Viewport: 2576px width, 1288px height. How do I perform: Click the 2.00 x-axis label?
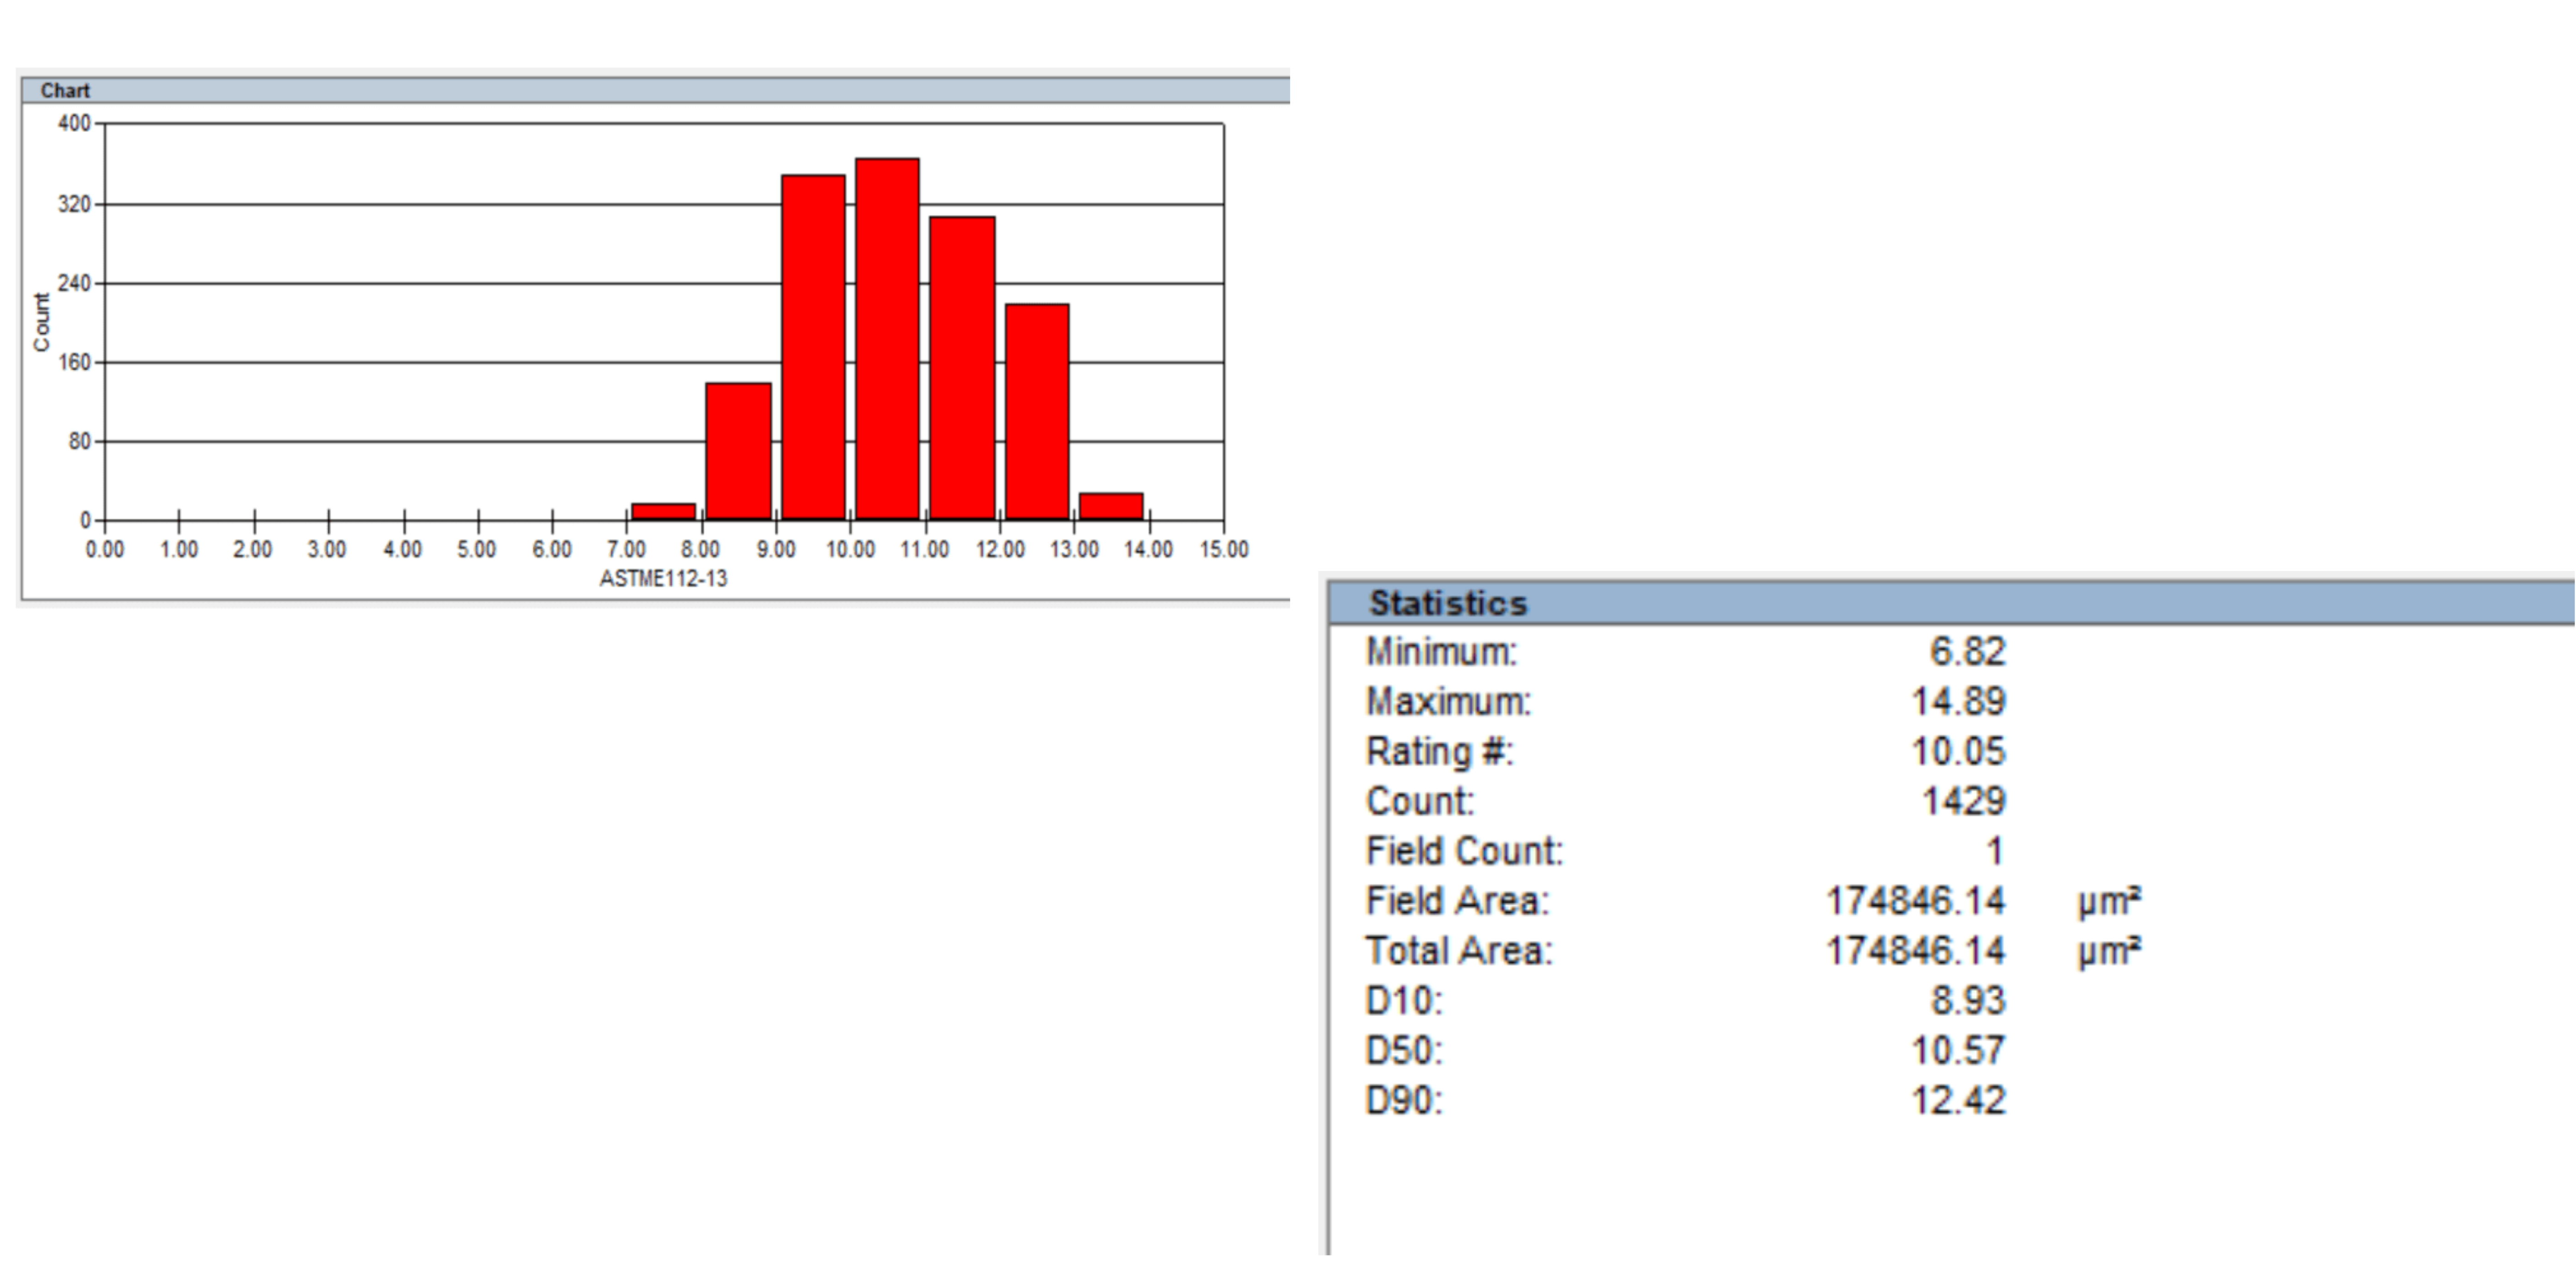tap(253, 549)
